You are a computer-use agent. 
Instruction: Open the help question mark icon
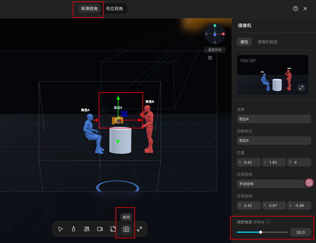coord(296,9)
